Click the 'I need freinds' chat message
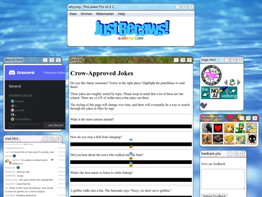 coord(23,184)
